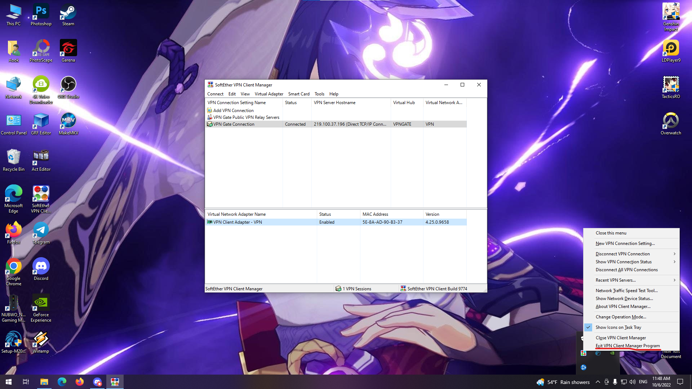The width and height of the screenshot is (692, 389).
Task: Click the NVIDIA tray icon in overflow
Action: click(612, 353)
